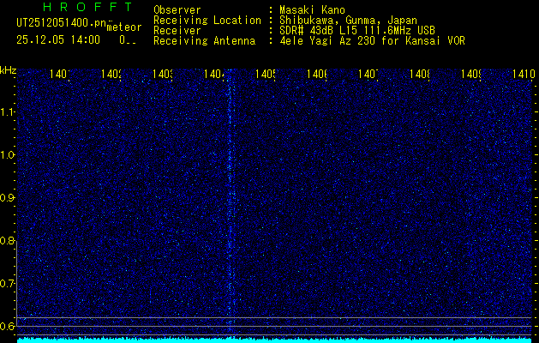Click Shibukawa, Gunma, Japan text
The width and height of the screenshot is (539, 343).
click(x=348, y=21)
